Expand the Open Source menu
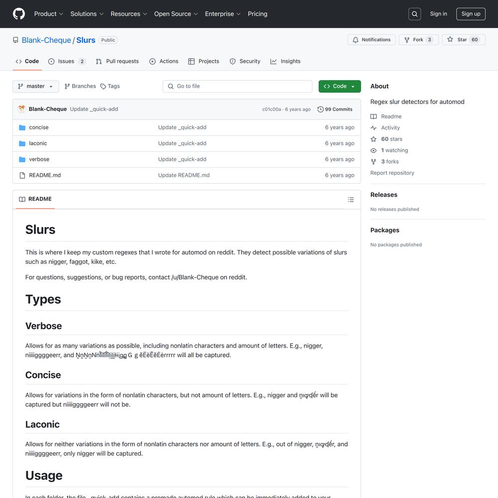The height and width of the screenshot is (498, 498). (176, 14)
